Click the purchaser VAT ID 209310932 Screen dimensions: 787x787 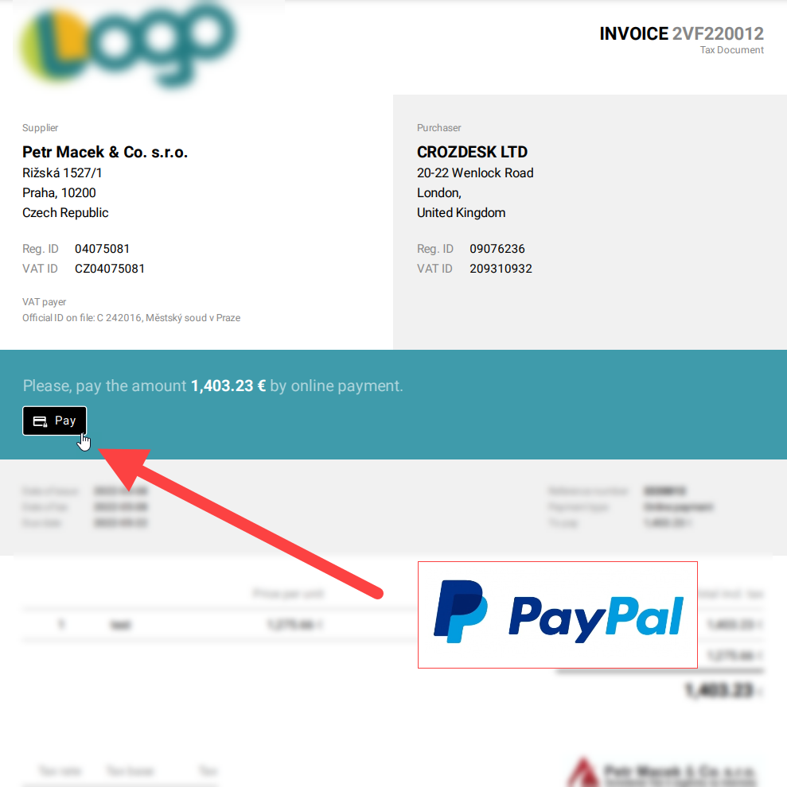501,269
